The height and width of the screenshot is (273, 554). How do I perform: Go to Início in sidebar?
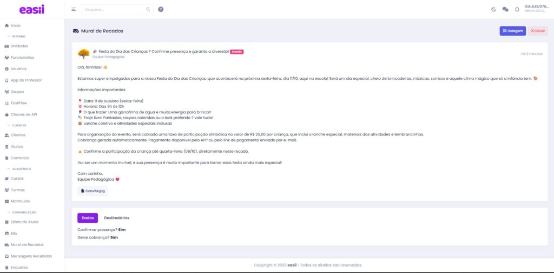16,25
